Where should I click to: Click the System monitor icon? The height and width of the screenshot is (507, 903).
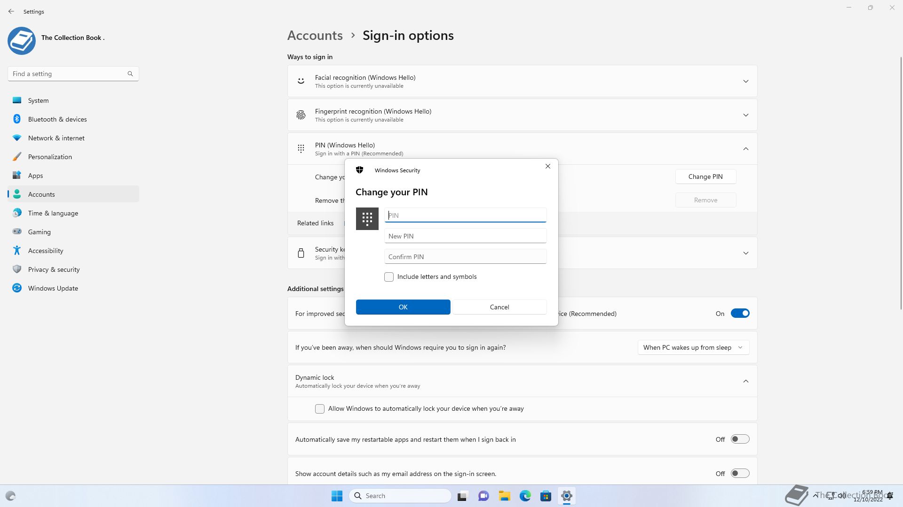click(x=17, y=100)
